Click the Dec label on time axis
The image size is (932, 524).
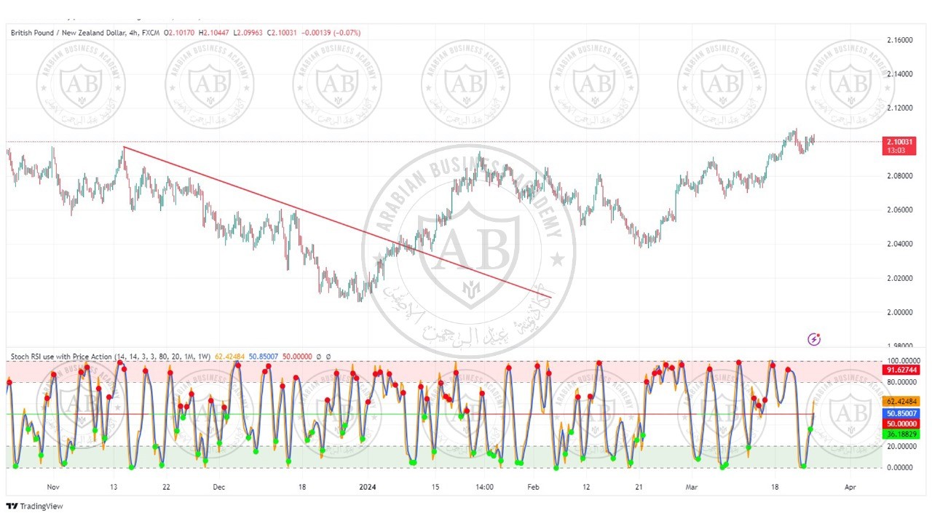click(219, 487)
